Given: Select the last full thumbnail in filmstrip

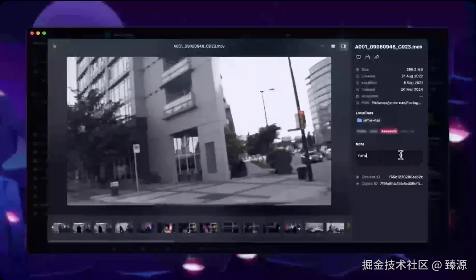Looking at the screenshot, I should [335, 228].
